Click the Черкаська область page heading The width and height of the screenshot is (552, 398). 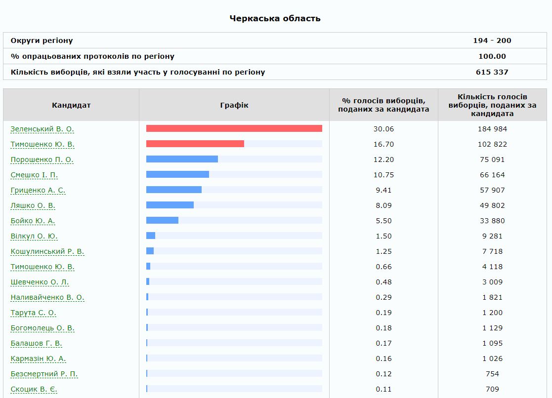[x=275, y=18]
